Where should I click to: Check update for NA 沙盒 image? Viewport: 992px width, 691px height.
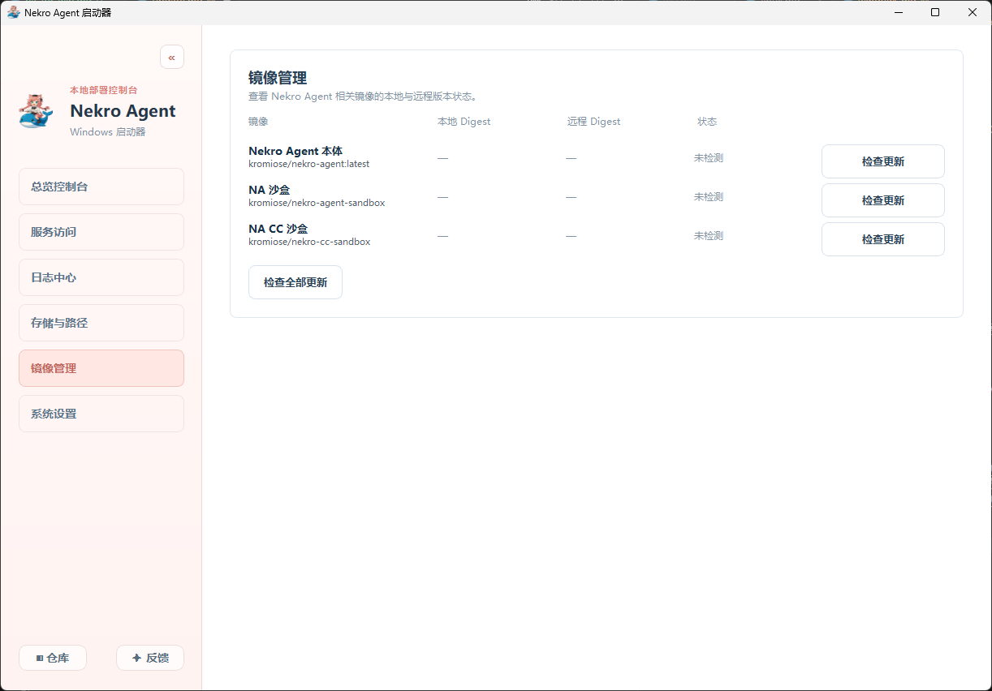tap(882, 200)
